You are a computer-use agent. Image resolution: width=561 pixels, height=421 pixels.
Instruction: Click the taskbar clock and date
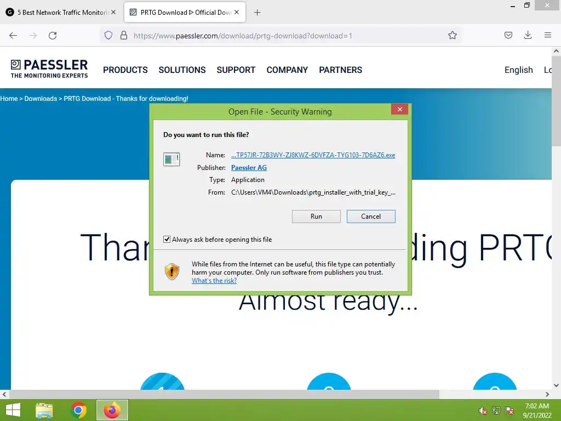point(537,411)
